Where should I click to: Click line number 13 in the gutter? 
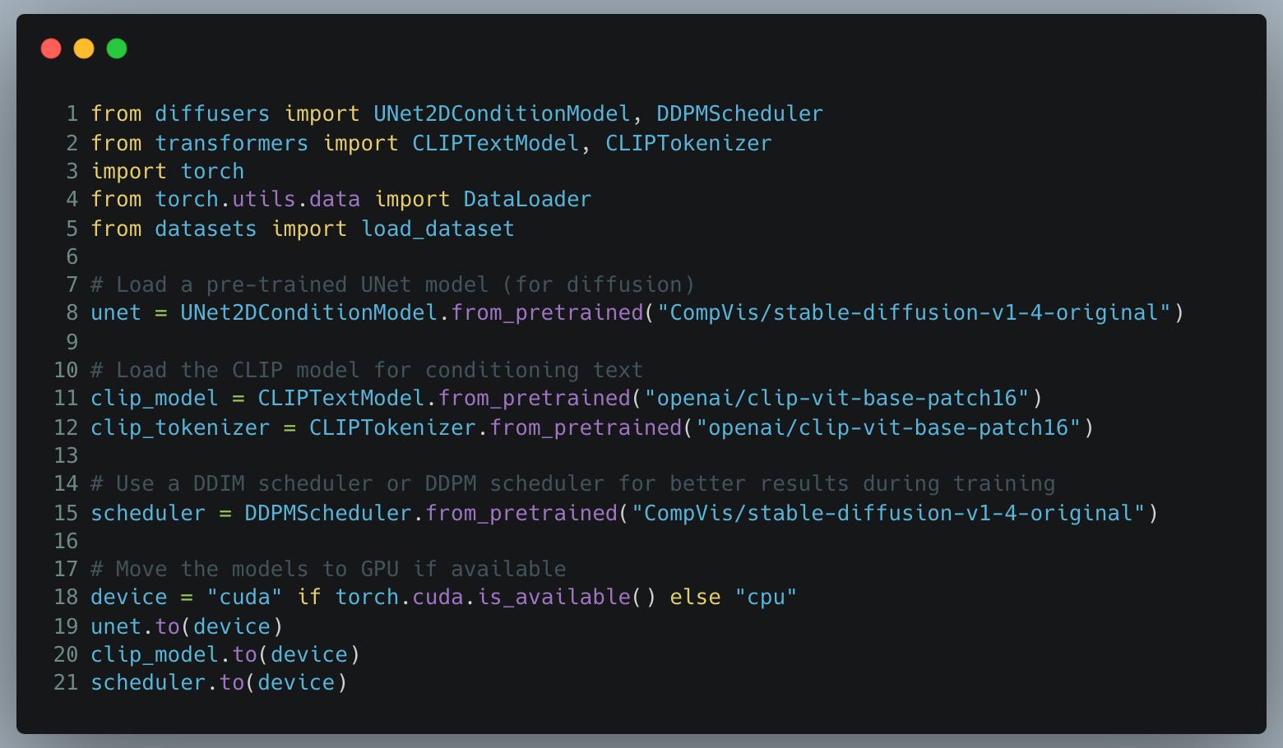click(x=66, y=455)
